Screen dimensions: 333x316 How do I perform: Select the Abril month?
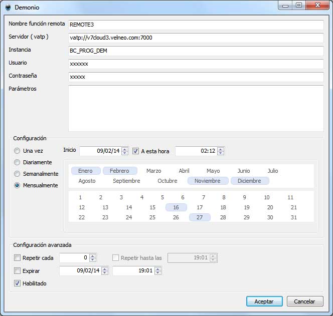(184, 171)
